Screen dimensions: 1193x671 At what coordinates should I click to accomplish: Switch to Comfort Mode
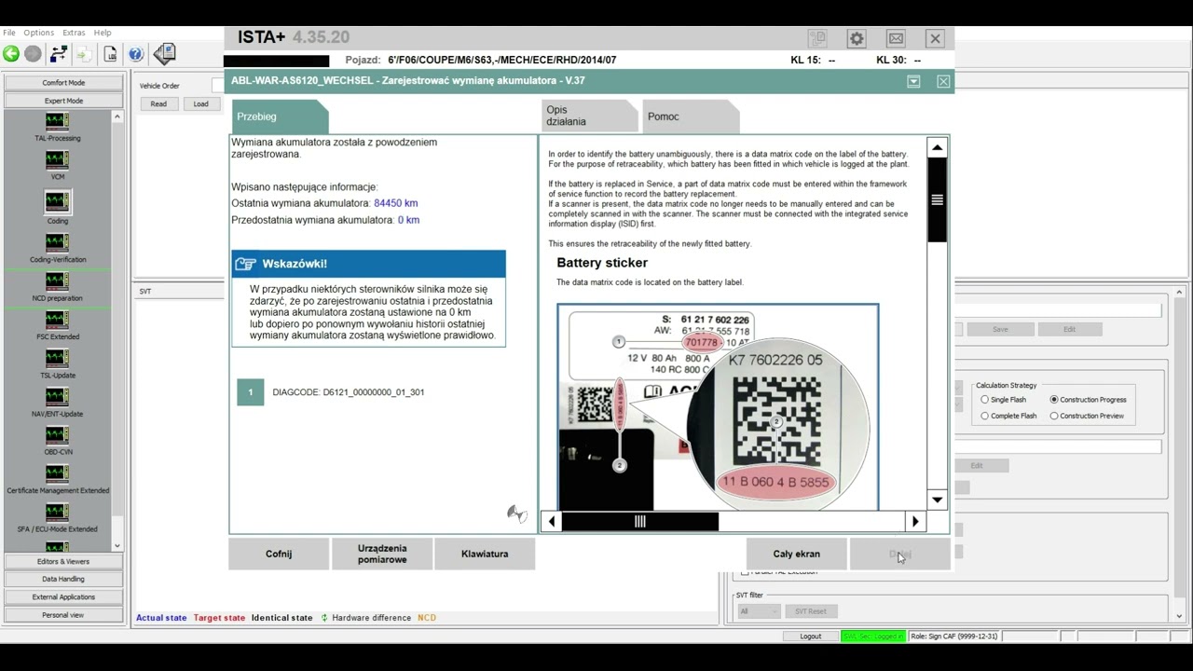(x=63, y=83)
